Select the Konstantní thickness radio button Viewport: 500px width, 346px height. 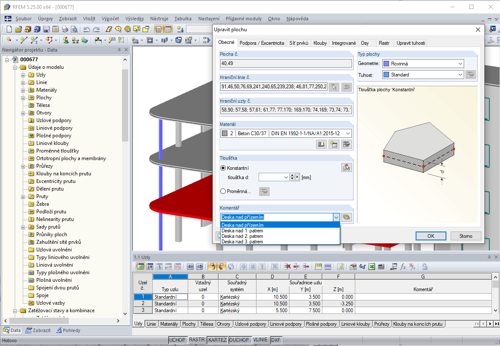[x=223, y=168]
